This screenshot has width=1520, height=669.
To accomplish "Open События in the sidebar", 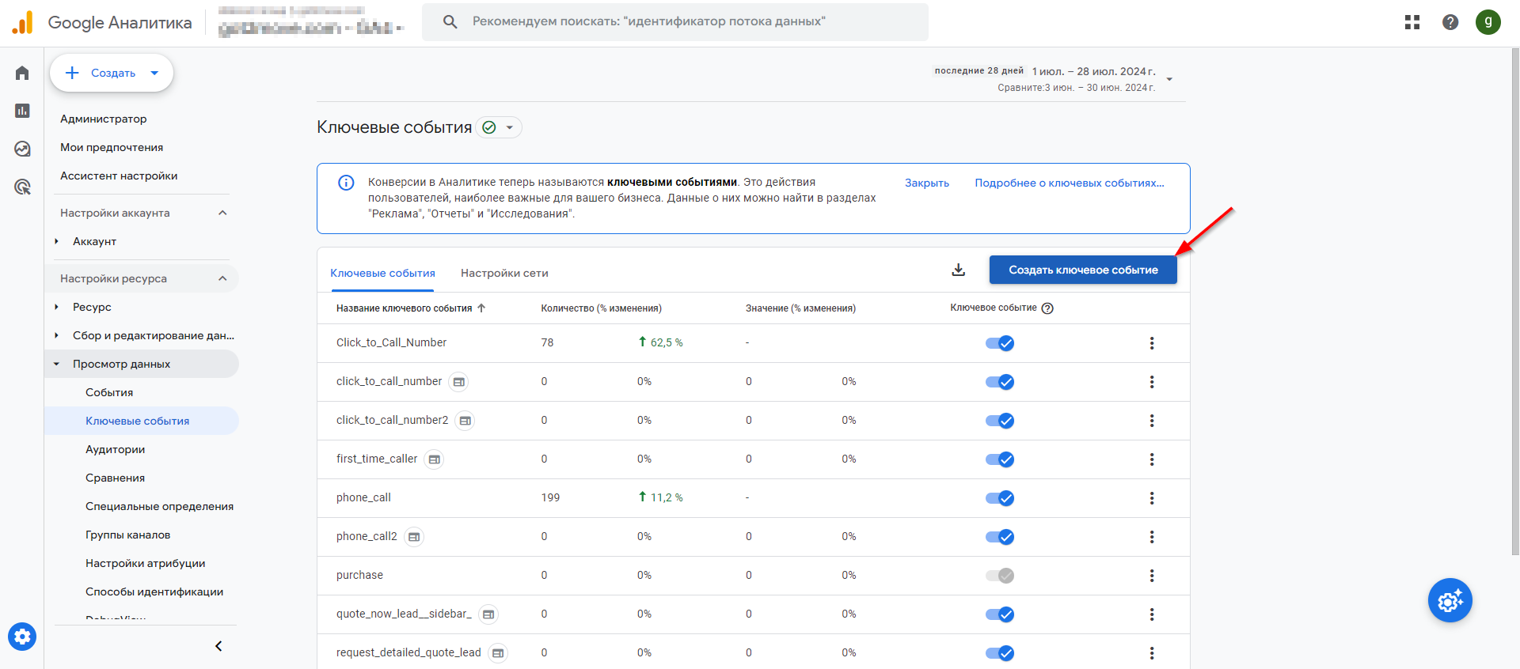I will click(109, 392).
